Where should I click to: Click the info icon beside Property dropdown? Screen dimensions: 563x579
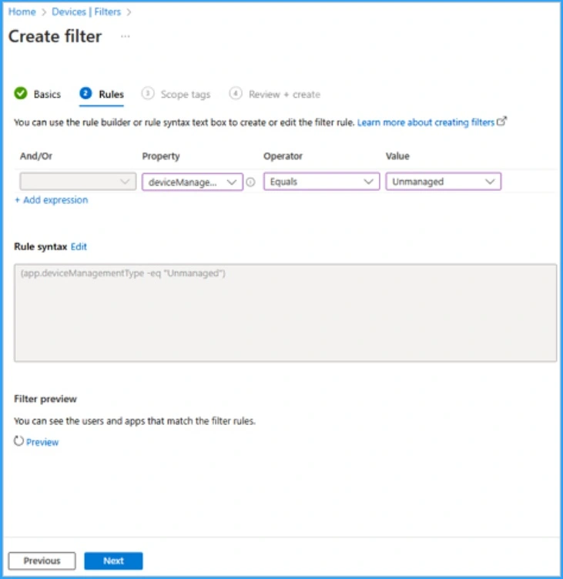tap(250, 182)
